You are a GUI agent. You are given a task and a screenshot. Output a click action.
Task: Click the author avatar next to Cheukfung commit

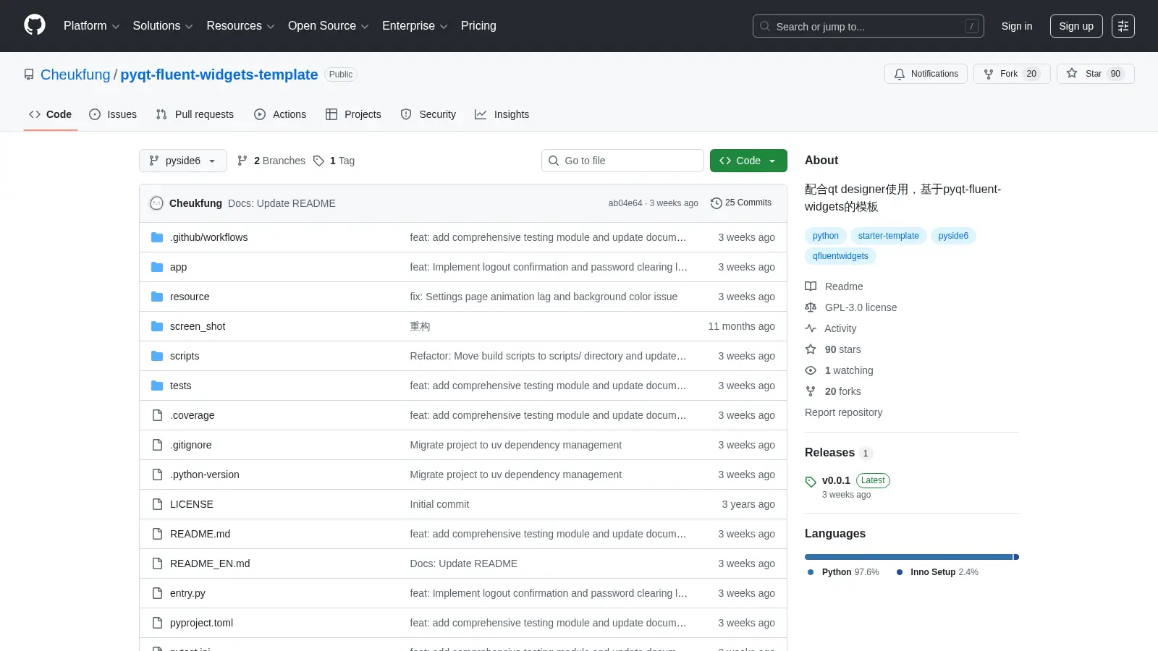tap(156, 203)
